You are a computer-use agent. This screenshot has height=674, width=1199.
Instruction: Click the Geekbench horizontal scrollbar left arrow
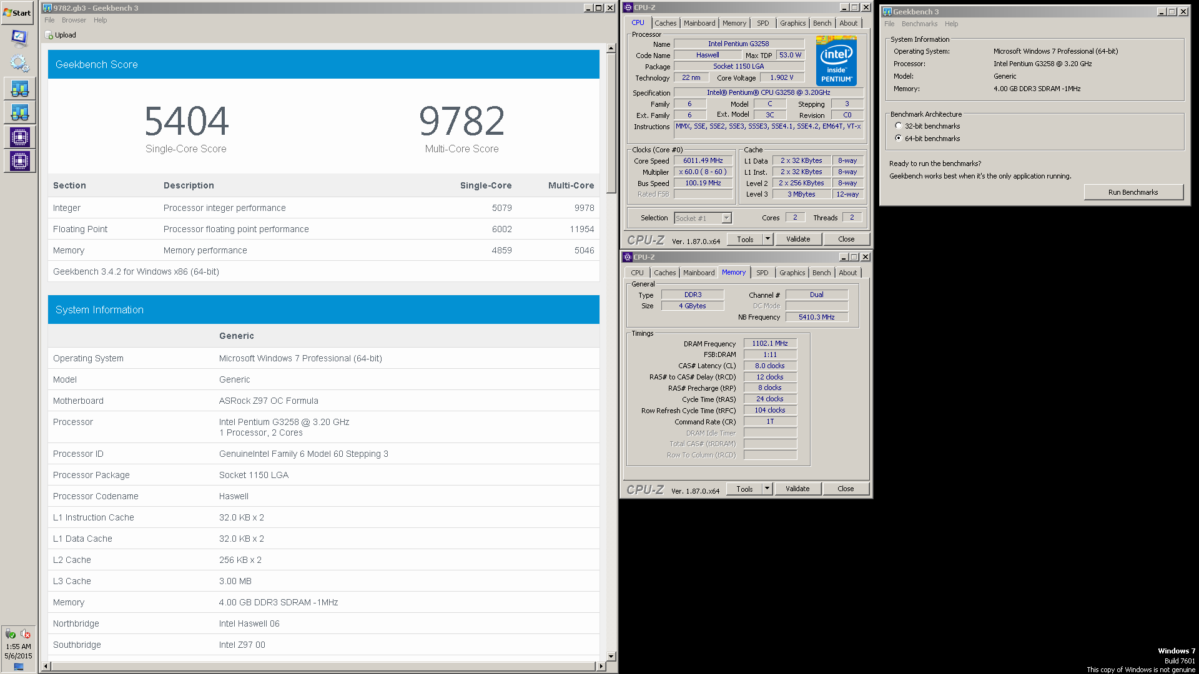(46, 666)
